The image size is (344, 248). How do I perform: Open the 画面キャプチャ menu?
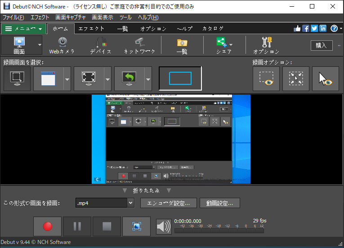(x=71, y=17)
